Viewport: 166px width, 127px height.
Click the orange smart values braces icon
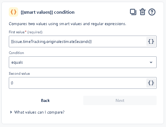[13, 12]
